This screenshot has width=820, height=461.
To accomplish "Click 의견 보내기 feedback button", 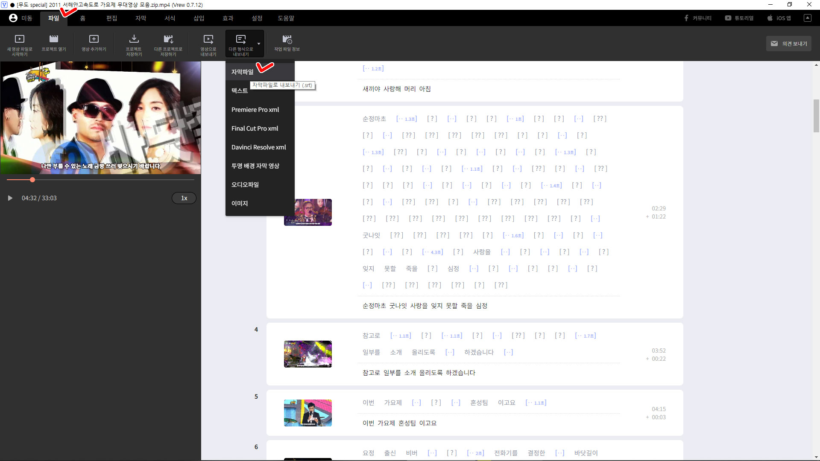I will (x=789, y=44).
